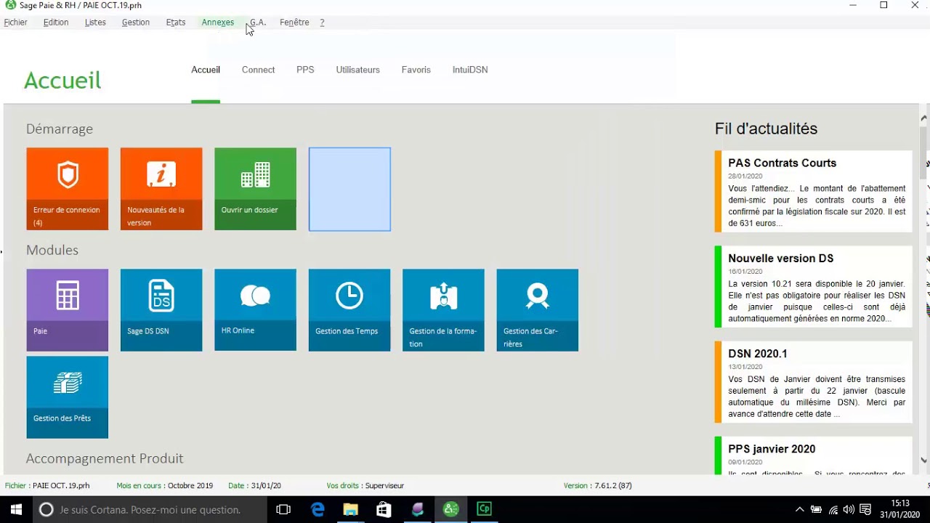Click the scroll-down arrow of the page scrollbar
This screenshot has width=930, height=523.
coord(923,460)
